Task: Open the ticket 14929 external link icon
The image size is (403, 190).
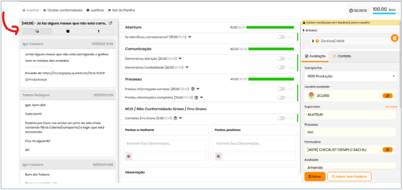Action: point(111,23)
